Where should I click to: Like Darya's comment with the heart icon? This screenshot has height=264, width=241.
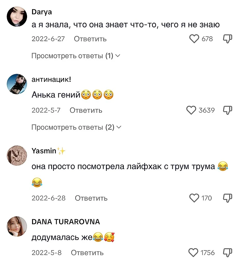(x=194, y=39)
